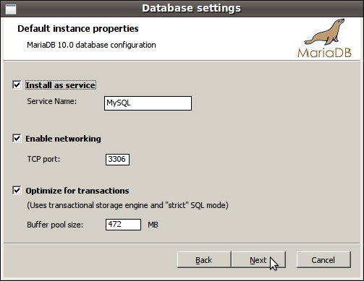Go back with the Back button

point(204,260)
